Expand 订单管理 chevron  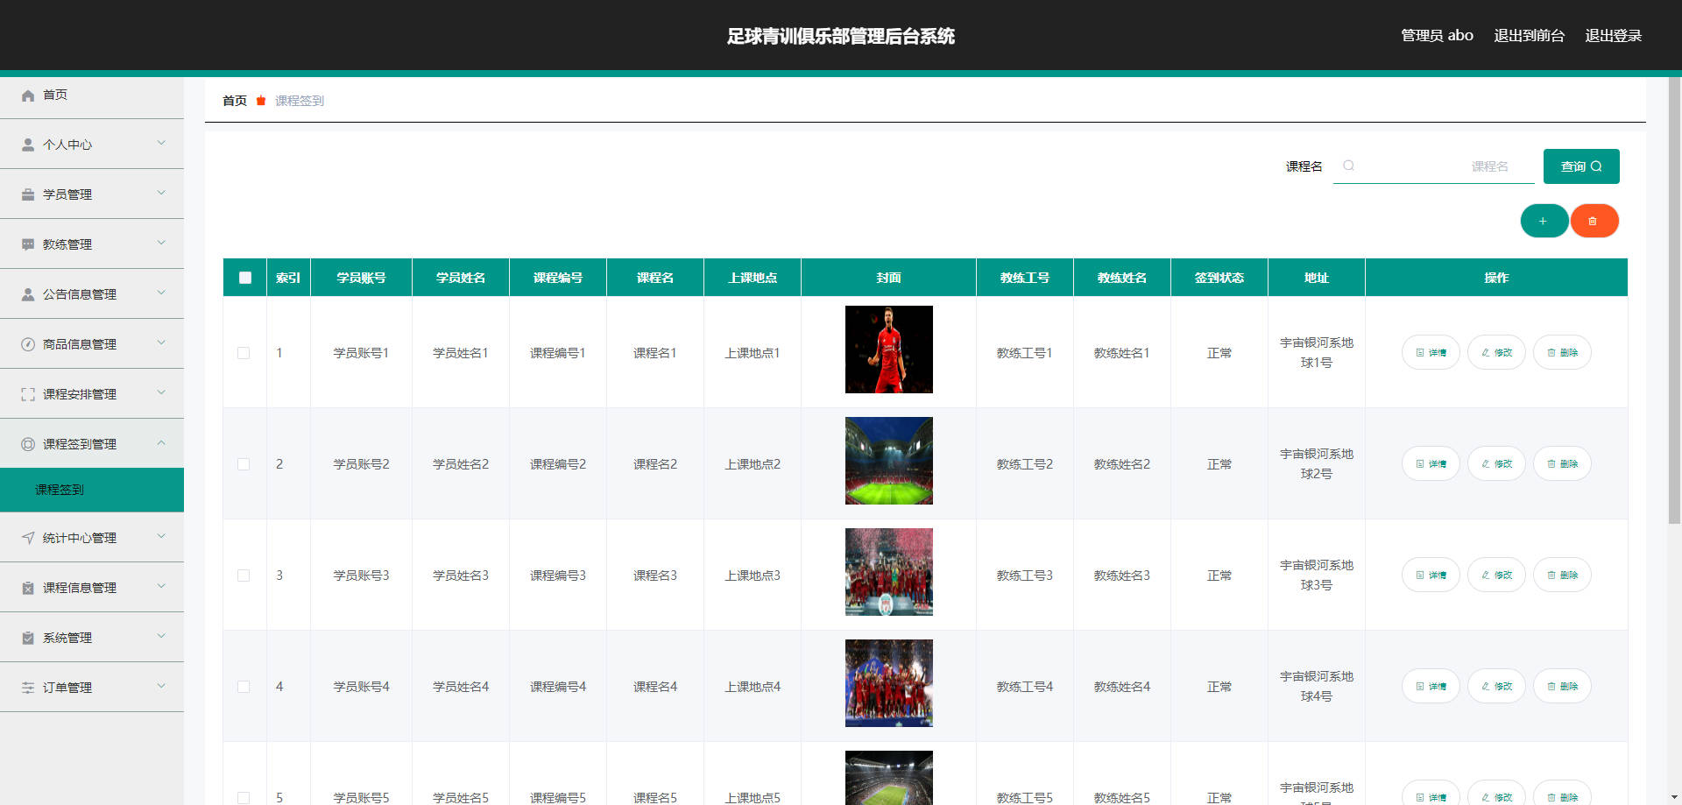point(161,686)
